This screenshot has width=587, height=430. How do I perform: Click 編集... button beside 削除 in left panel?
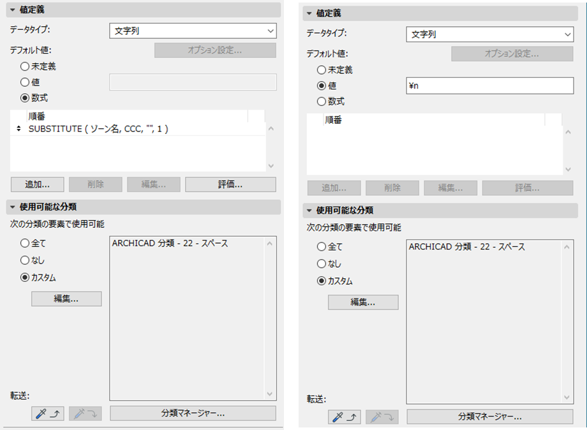[x=154, y=184]
